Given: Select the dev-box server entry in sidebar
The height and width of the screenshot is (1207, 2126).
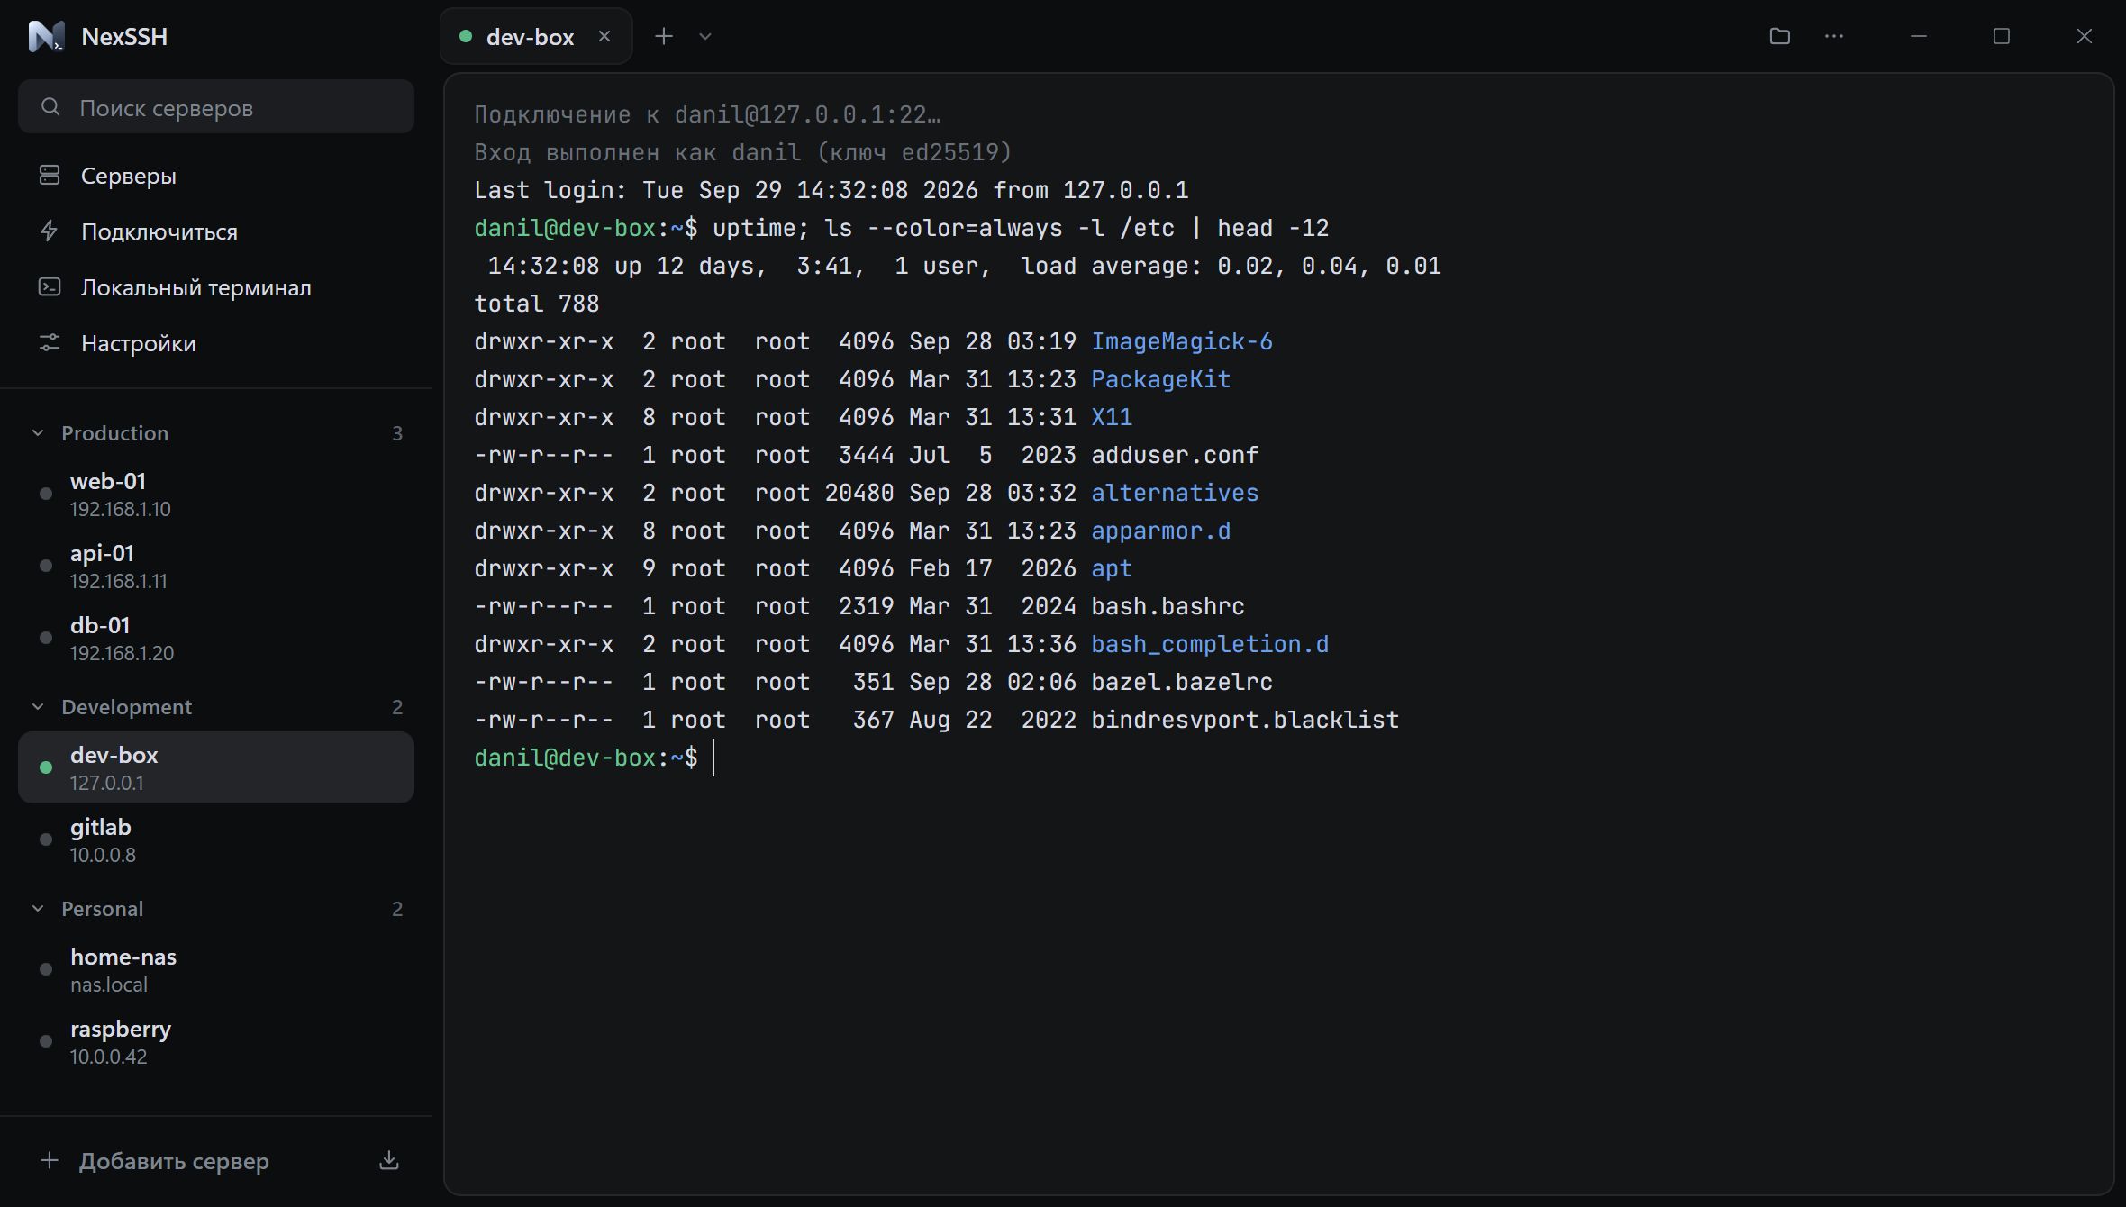Looking at the screenshot, I should (x=216, y=767).
